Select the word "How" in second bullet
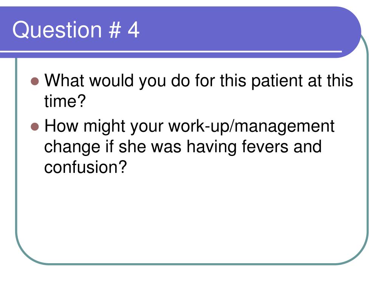The width and height of the screenshot is (387, 290). tap(62, 126)
